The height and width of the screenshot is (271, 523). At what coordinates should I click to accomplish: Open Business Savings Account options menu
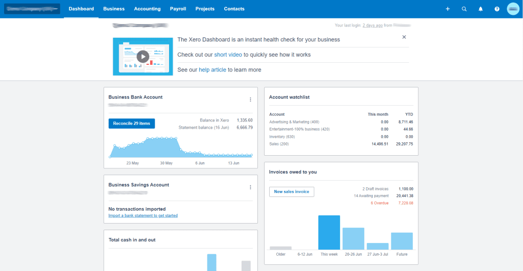coord(250,187)
